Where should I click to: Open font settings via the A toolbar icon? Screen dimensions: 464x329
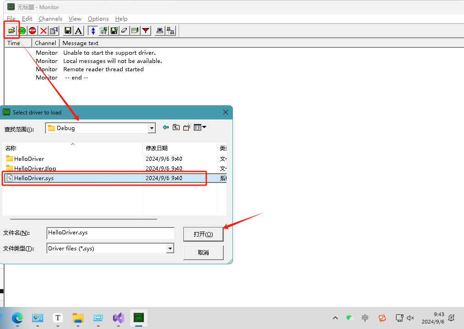coord(78,30)
